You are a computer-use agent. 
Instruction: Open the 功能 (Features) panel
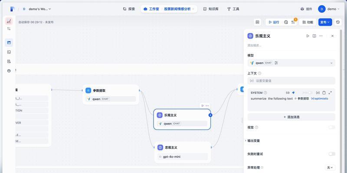[308, 22]
